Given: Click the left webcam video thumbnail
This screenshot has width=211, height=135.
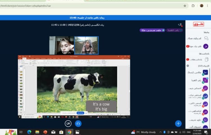Looking at the screenshot, I should pyautogui.click(x=62, y=46).
